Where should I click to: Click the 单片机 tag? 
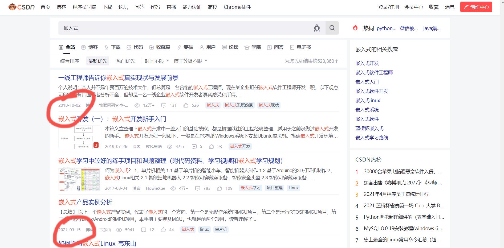click(x=221, y=229)
